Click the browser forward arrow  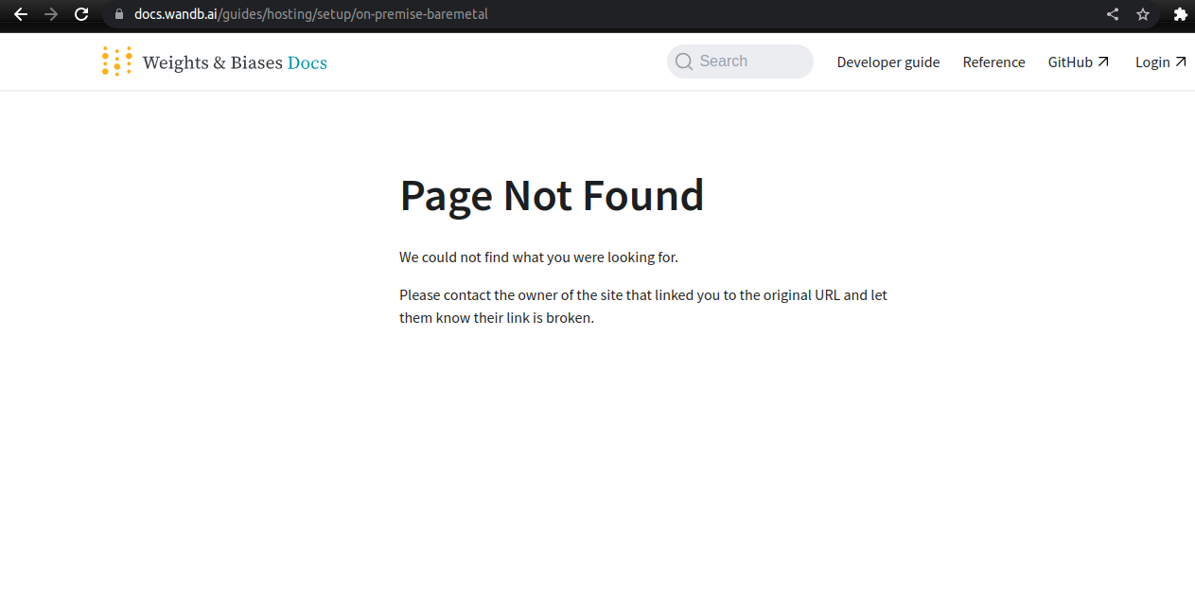point(50,14)
